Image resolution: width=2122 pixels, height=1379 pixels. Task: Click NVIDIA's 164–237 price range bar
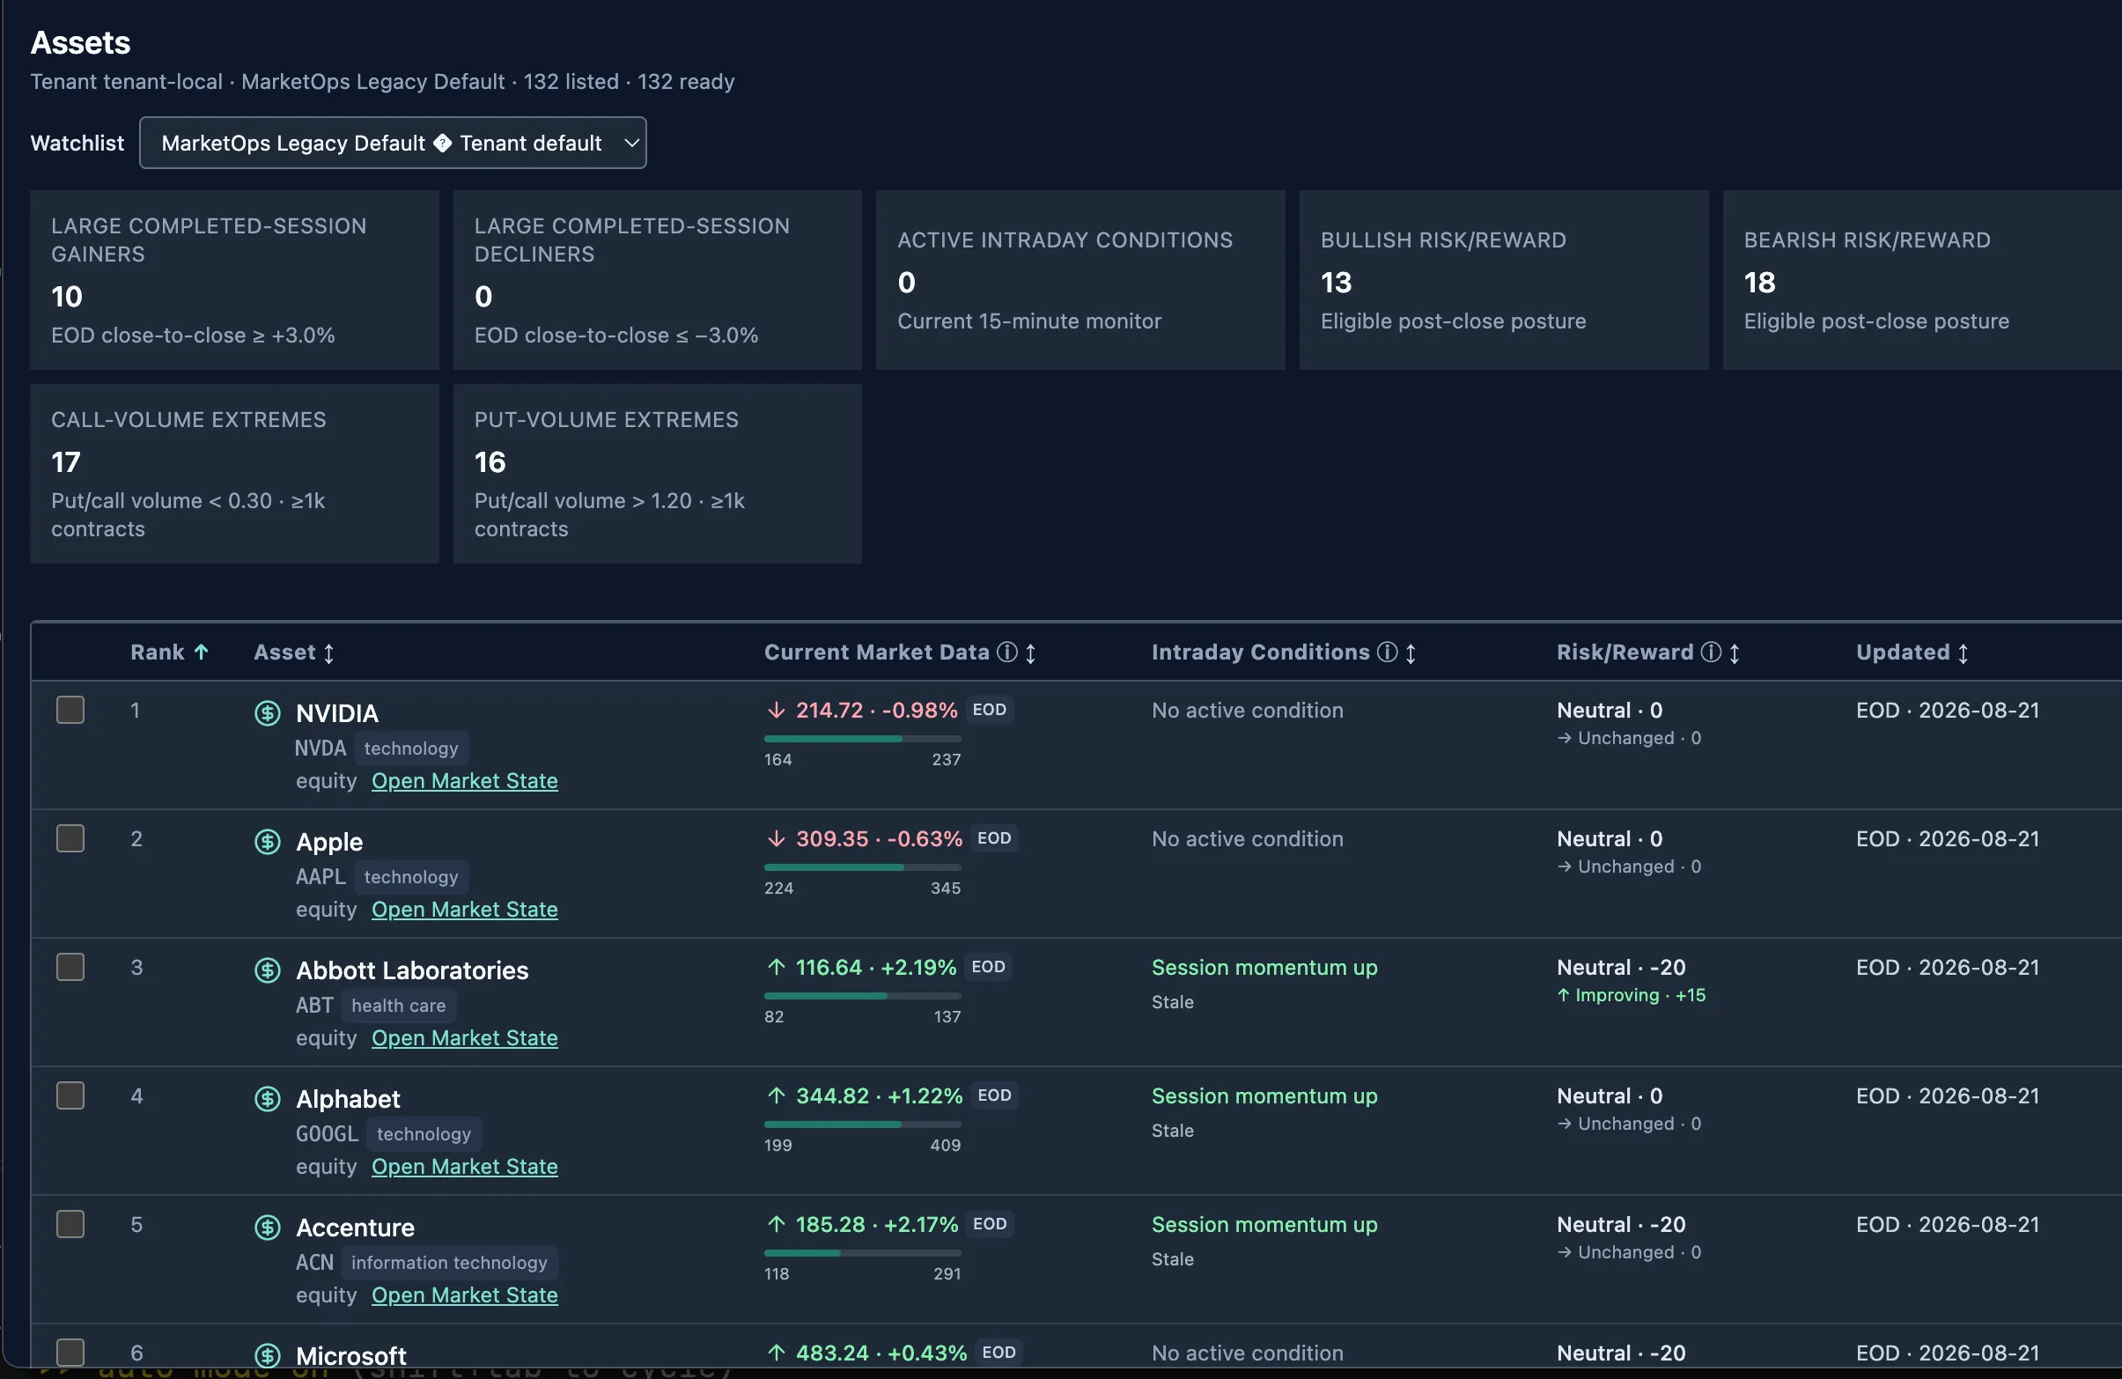862,739
